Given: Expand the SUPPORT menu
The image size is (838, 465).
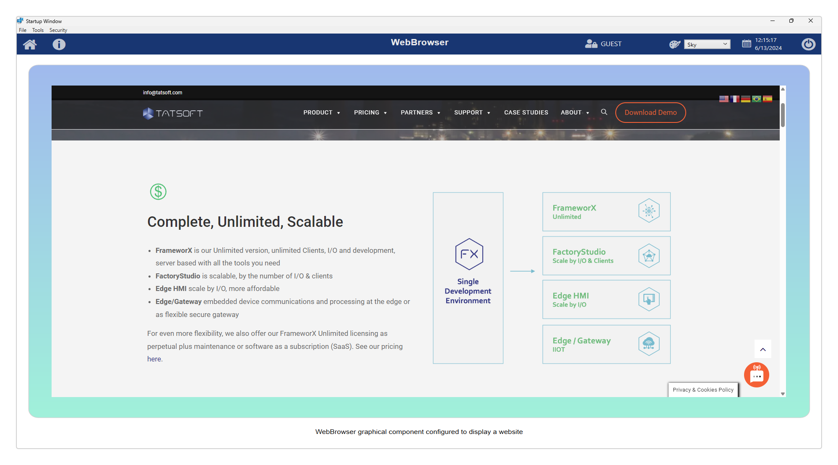Looking at the screenshot, I should (472, 112).
